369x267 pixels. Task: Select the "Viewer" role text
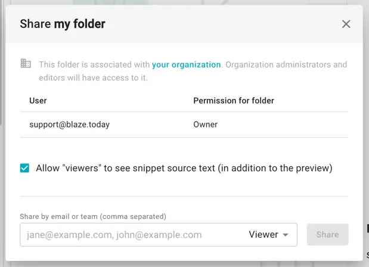263,235
